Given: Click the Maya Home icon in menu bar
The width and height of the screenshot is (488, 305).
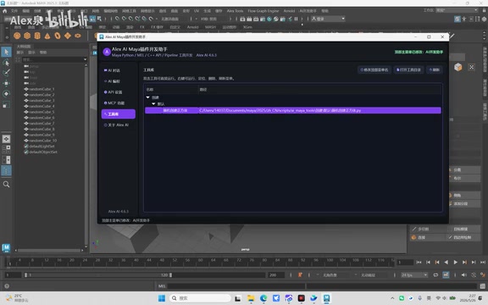Looking at the screenshot, I should tap(5, 11).
